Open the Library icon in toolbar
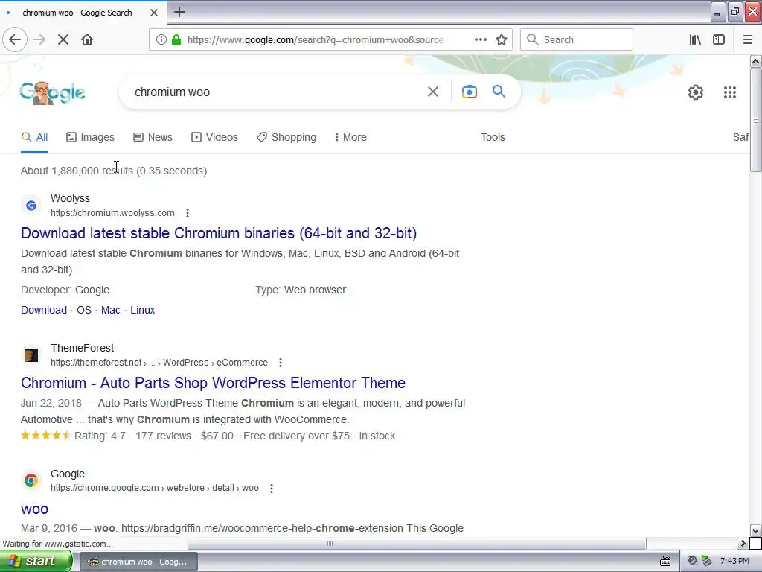The height and width of the screenshot is (572, 762). coord(695,39)
